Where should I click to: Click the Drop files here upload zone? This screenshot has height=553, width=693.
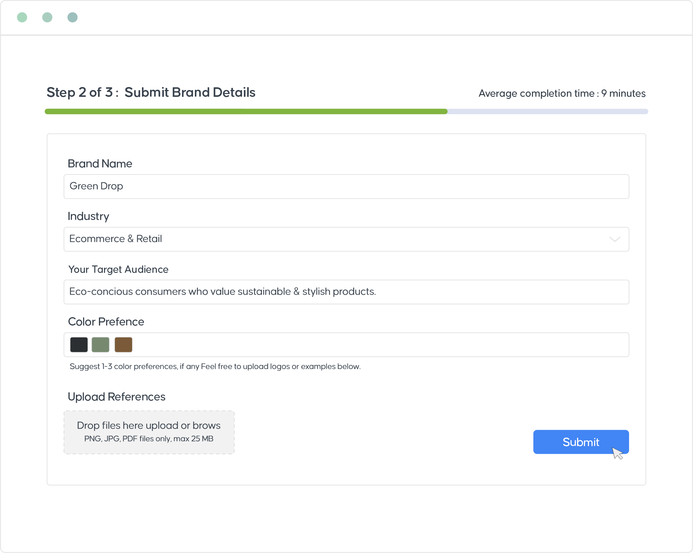pos(149,432)
